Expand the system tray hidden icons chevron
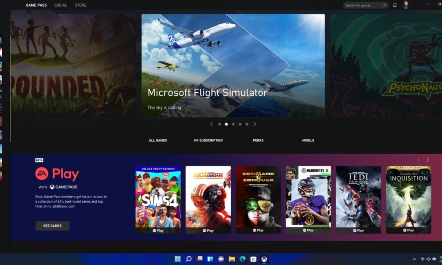The height and width of the screenshot is (265, 442). click(x=414, y=259)
